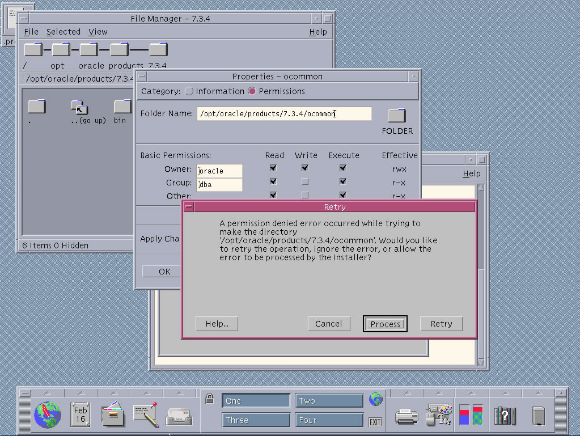Click the Retry button

click(x=441, y=324)
